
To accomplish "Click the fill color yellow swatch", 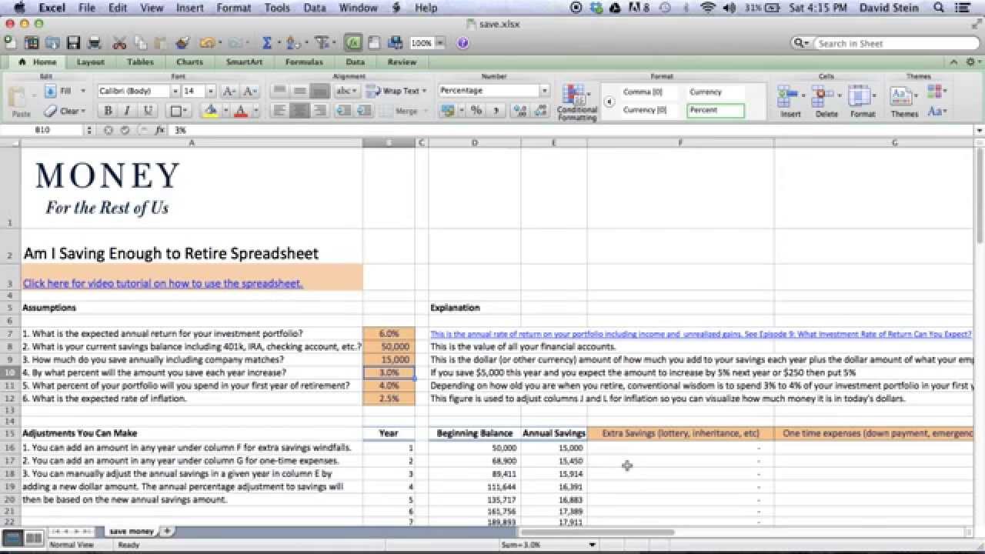I will (211, 111).
